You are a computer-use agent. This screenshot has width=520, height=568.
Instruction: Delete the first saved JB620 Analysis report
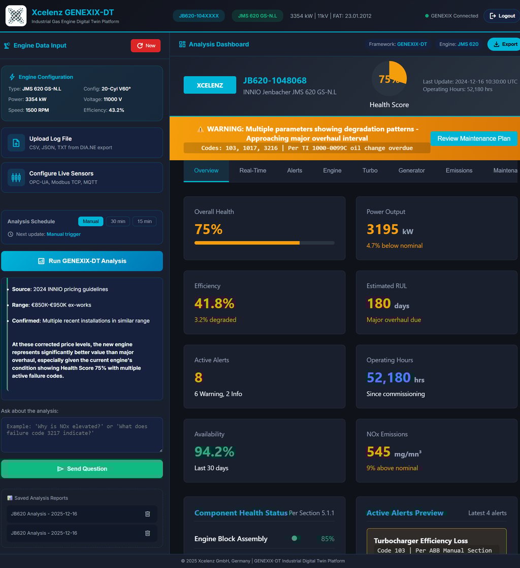point(148,514)
